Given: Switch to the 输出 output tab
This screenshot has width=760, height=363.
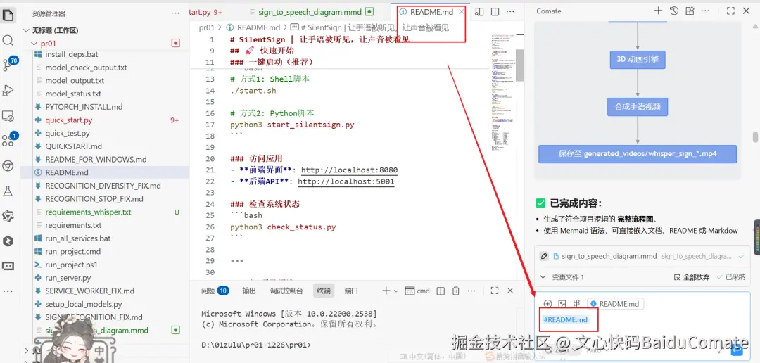Looking at the screenshot, I should tap(249, 291).
